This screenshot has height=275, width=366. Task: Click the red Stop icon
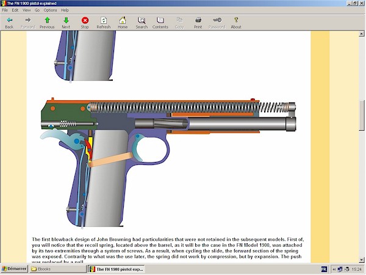(x=85, y=20)
